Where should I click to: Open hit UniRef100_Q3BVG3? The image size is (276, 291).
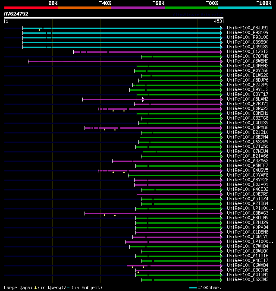(x=248, y=213)
